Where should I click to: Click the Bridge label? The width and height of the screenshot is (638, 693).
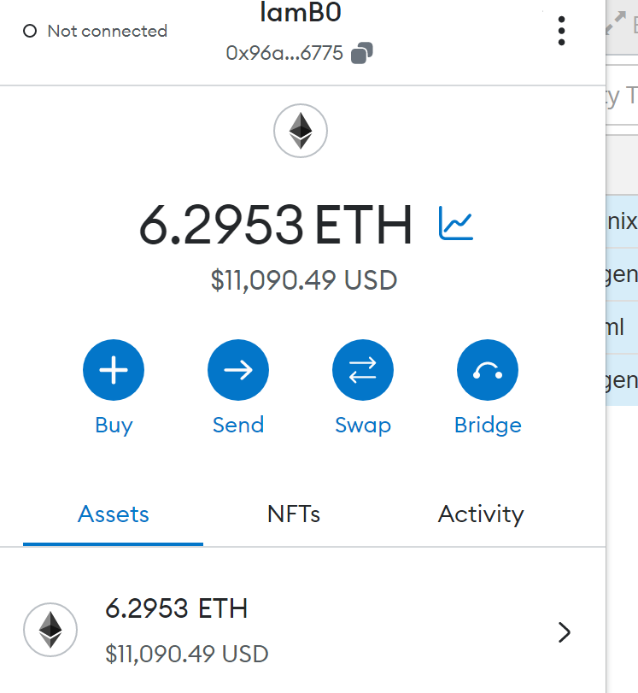coord(488,426)
